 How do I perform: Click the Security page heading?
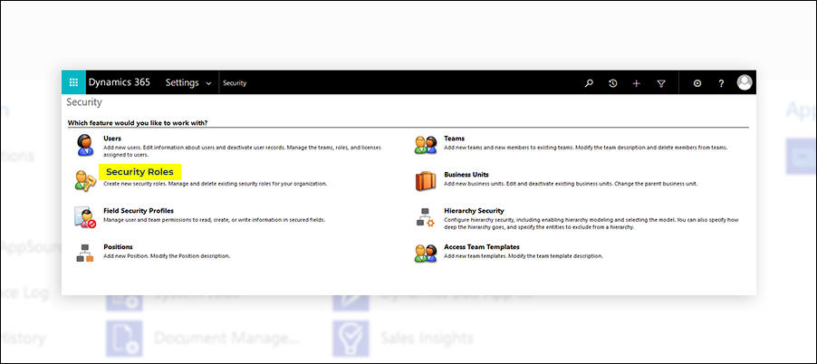click(84, 102)
